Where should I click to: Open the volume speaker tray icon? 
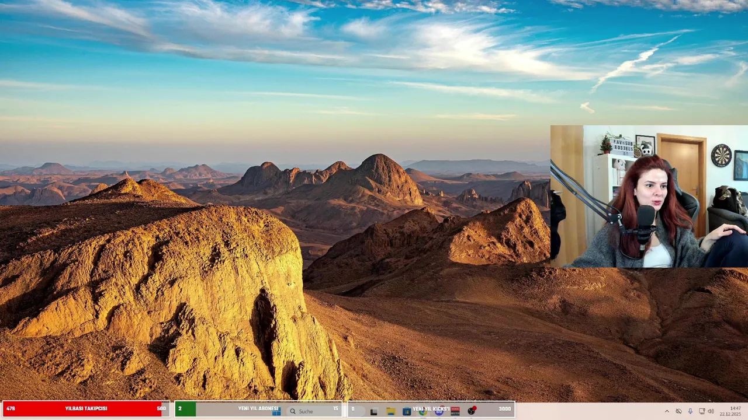click(x=711, y=411)
